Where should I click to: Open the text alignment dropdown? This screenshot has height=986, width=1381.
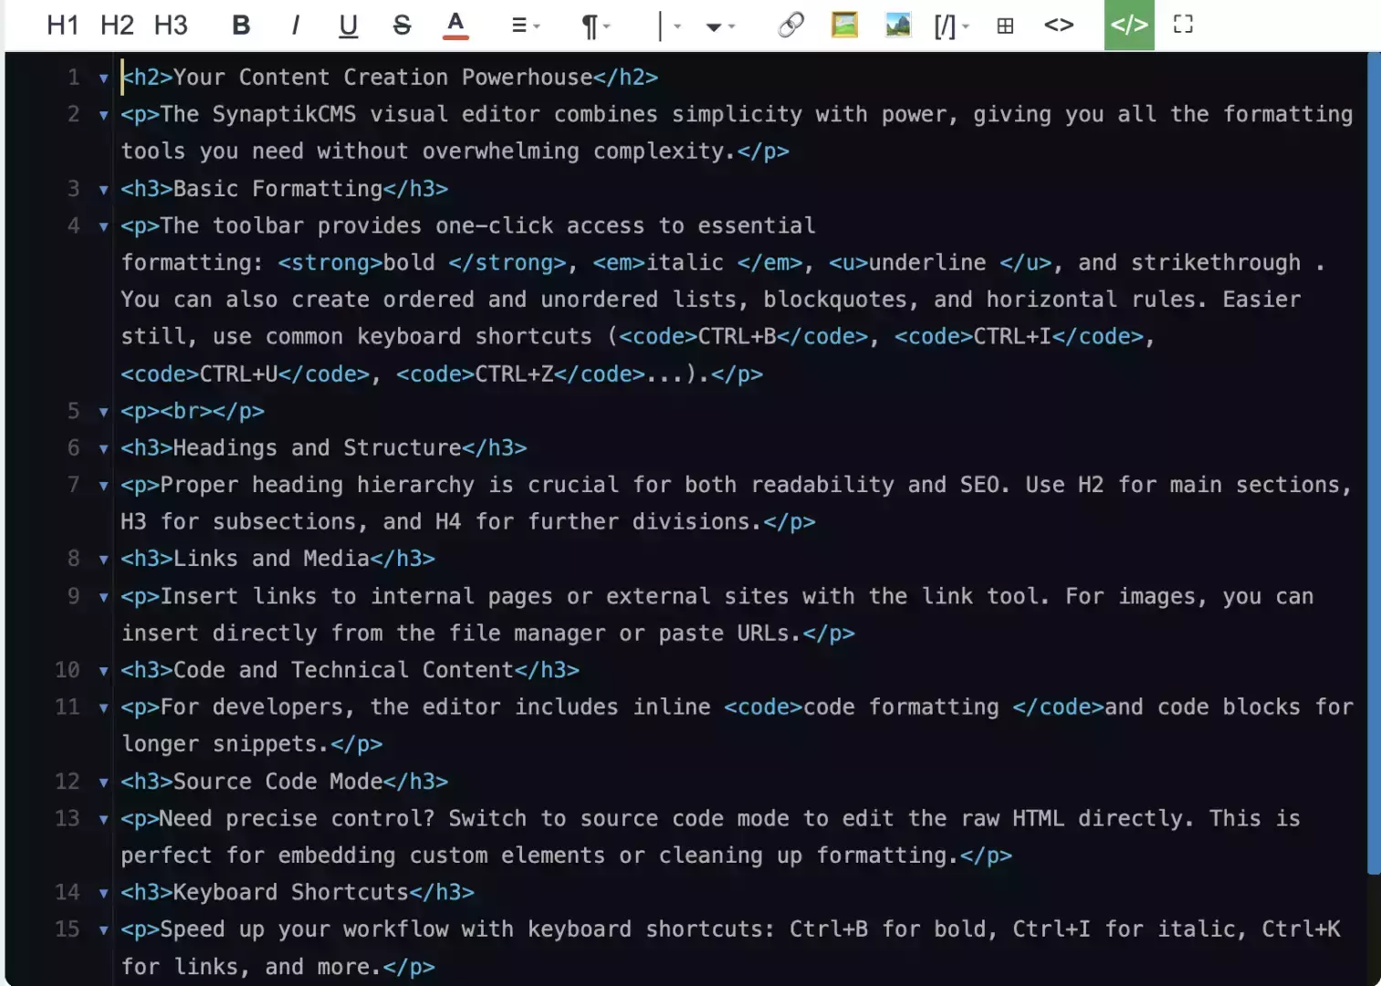click(525, 25)
